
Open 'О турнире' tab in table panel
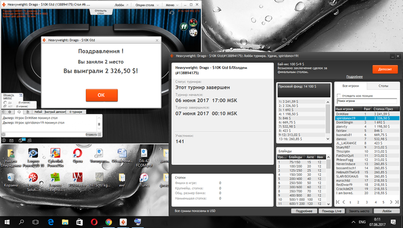pos(76,112)
